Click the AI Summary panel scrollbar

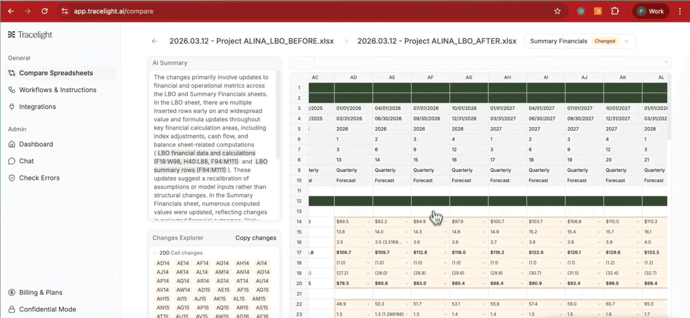[x=278, y=114]
